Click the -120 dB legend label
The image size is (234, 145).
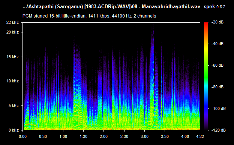pyautogui.click(x=219, y=130)
